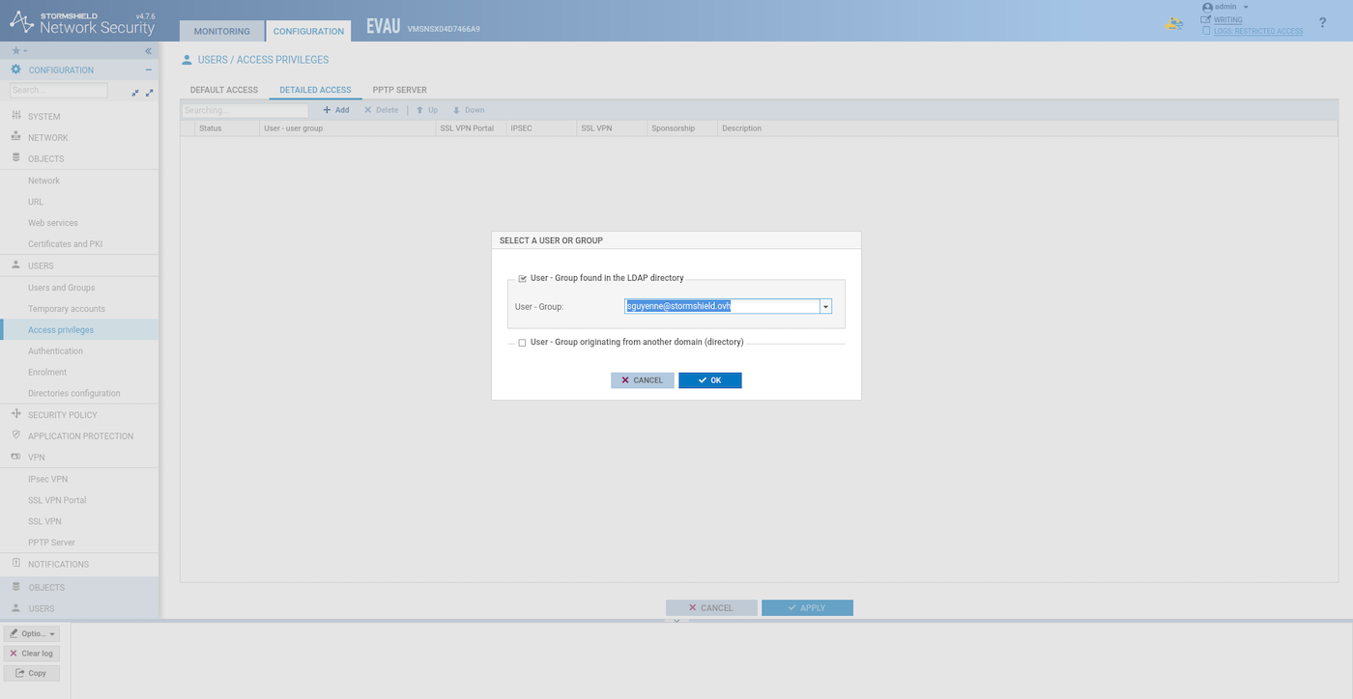Open the User - Group dropdown arrow

825,306
